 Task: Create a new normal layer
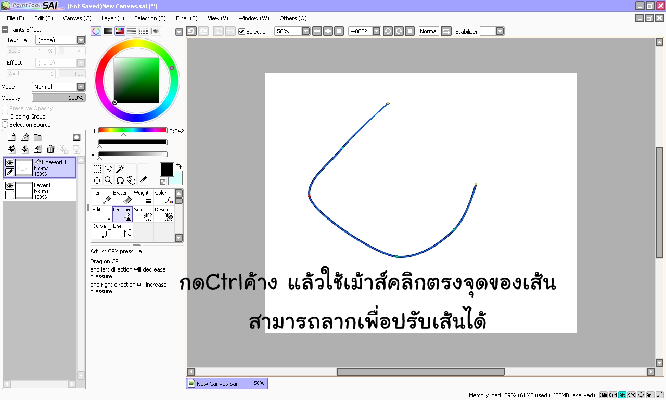coord(11,137)
